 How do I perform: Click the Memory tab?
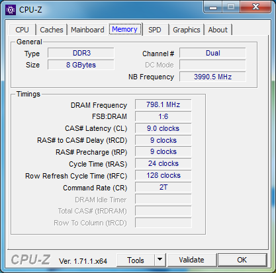coord(124,29)
